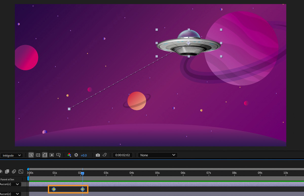Toggle the transparency grid checkerboard icon

click(38, 155)
